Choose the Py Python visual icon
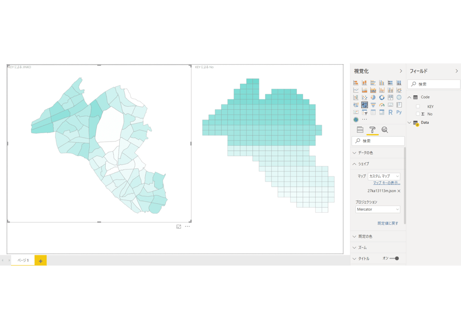This screenshot has height=329, width=461. pyautogui.click(x=399, y=112)
